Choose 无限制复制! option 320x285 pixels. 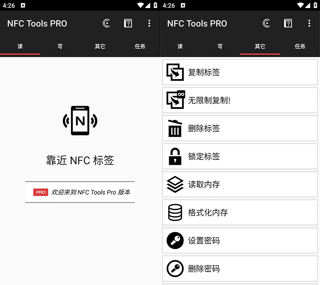pos(240,100)
